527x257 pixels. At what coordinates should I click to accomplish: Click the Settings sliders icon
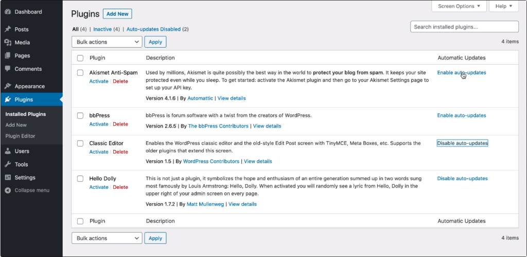tap(8, 177)
